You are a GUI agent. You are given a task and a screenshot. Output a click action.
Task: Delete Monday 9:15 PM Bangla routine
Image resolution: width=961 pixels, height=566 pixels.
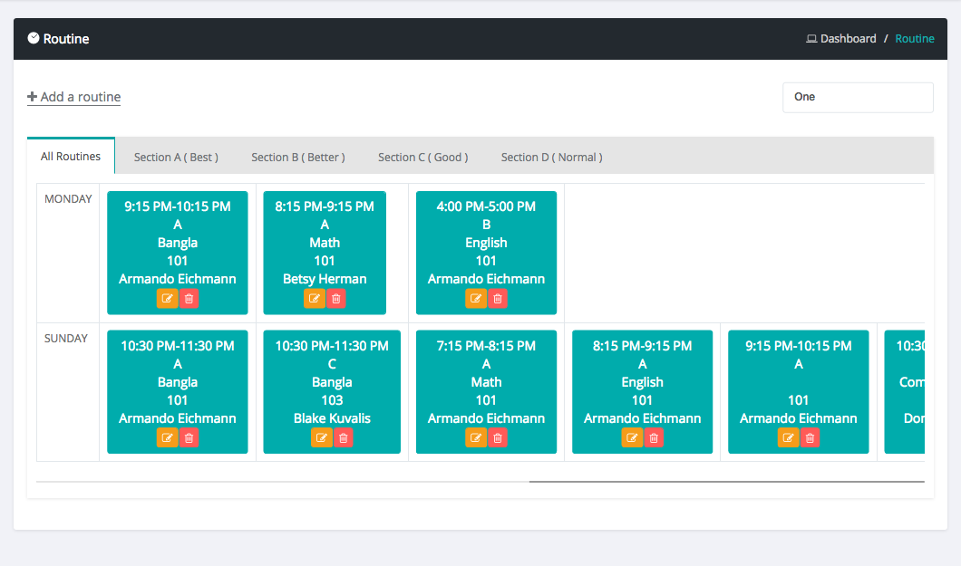(x=189, y=299)
